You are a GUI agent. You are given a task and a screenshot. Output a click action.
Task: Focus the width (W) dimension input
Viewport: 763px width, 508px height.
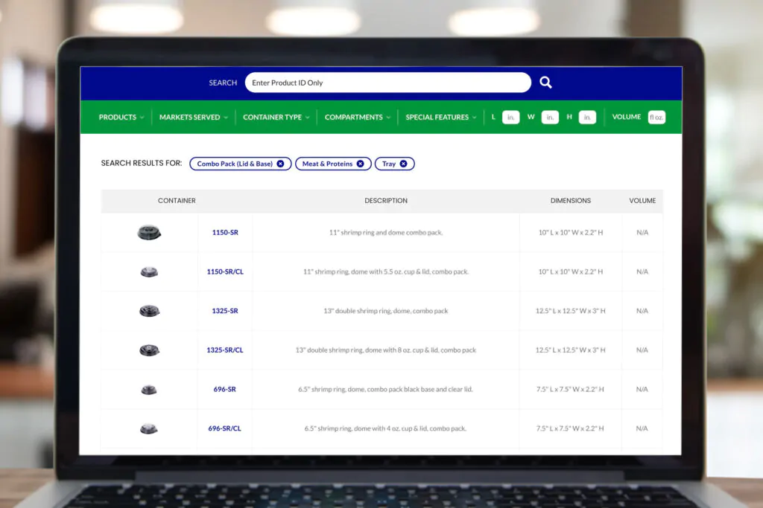(x=550, y=118)
